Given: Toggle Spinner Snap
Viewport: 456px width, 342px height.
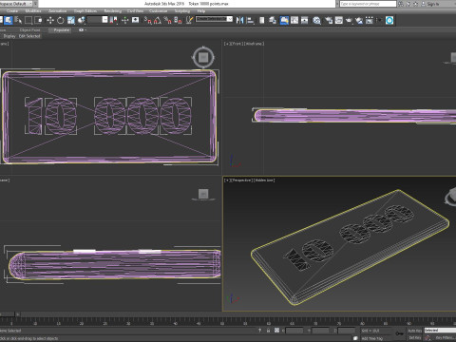Looking at the screenshot, I should coord(179,21).
